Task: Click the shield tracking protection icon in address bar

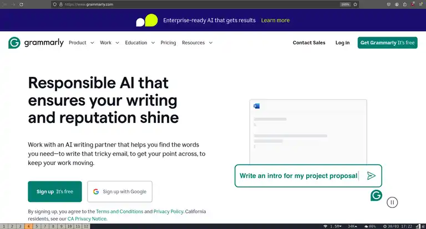Action: 55,4
